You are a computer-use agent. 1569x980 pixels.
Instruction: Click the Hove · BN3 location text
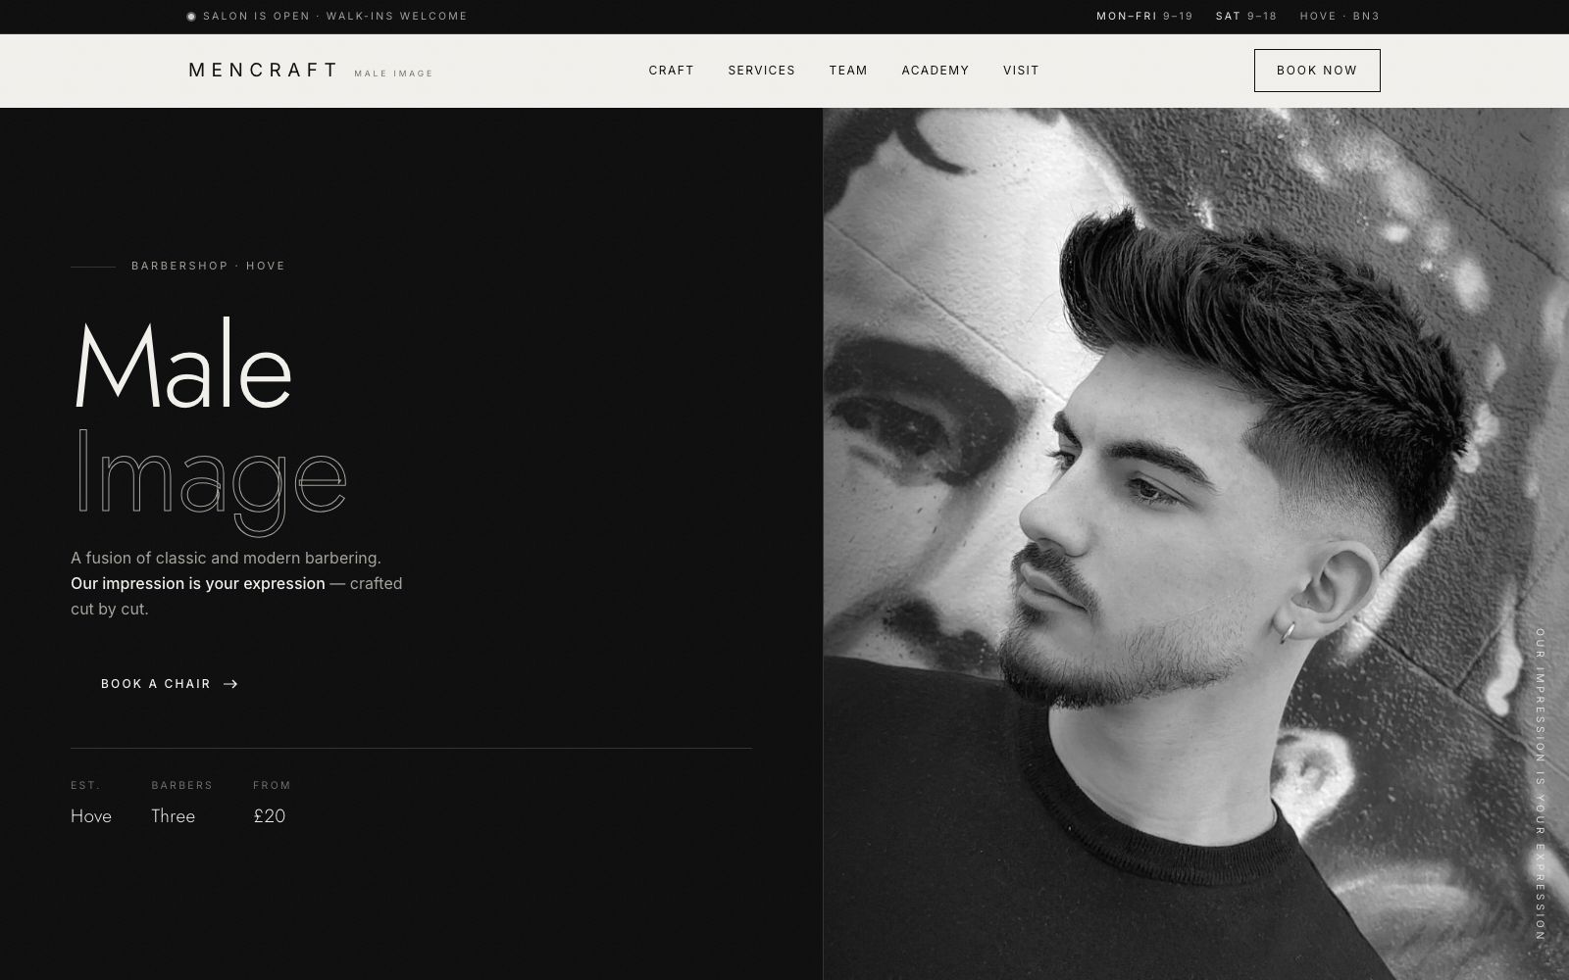tap(1340, 17)
